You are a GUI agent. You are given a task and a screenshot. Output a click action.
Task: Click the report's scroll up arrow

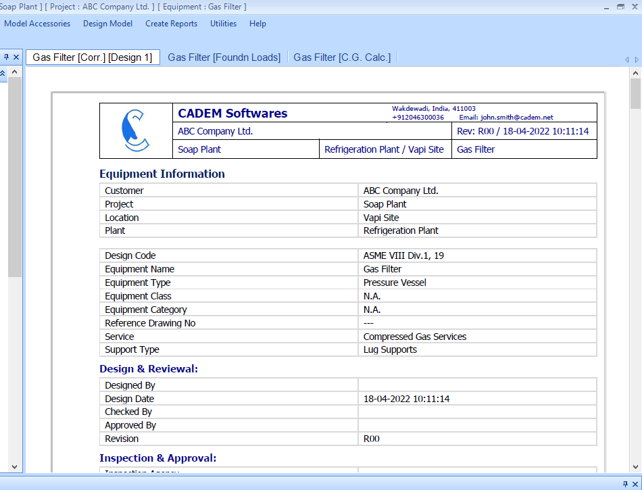point(635,73)
